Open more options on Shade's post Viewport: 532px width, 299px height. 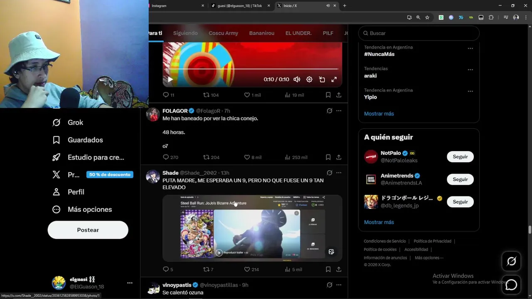339,173
